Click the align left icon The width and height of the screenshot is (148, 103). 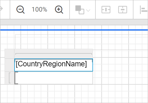144,10
